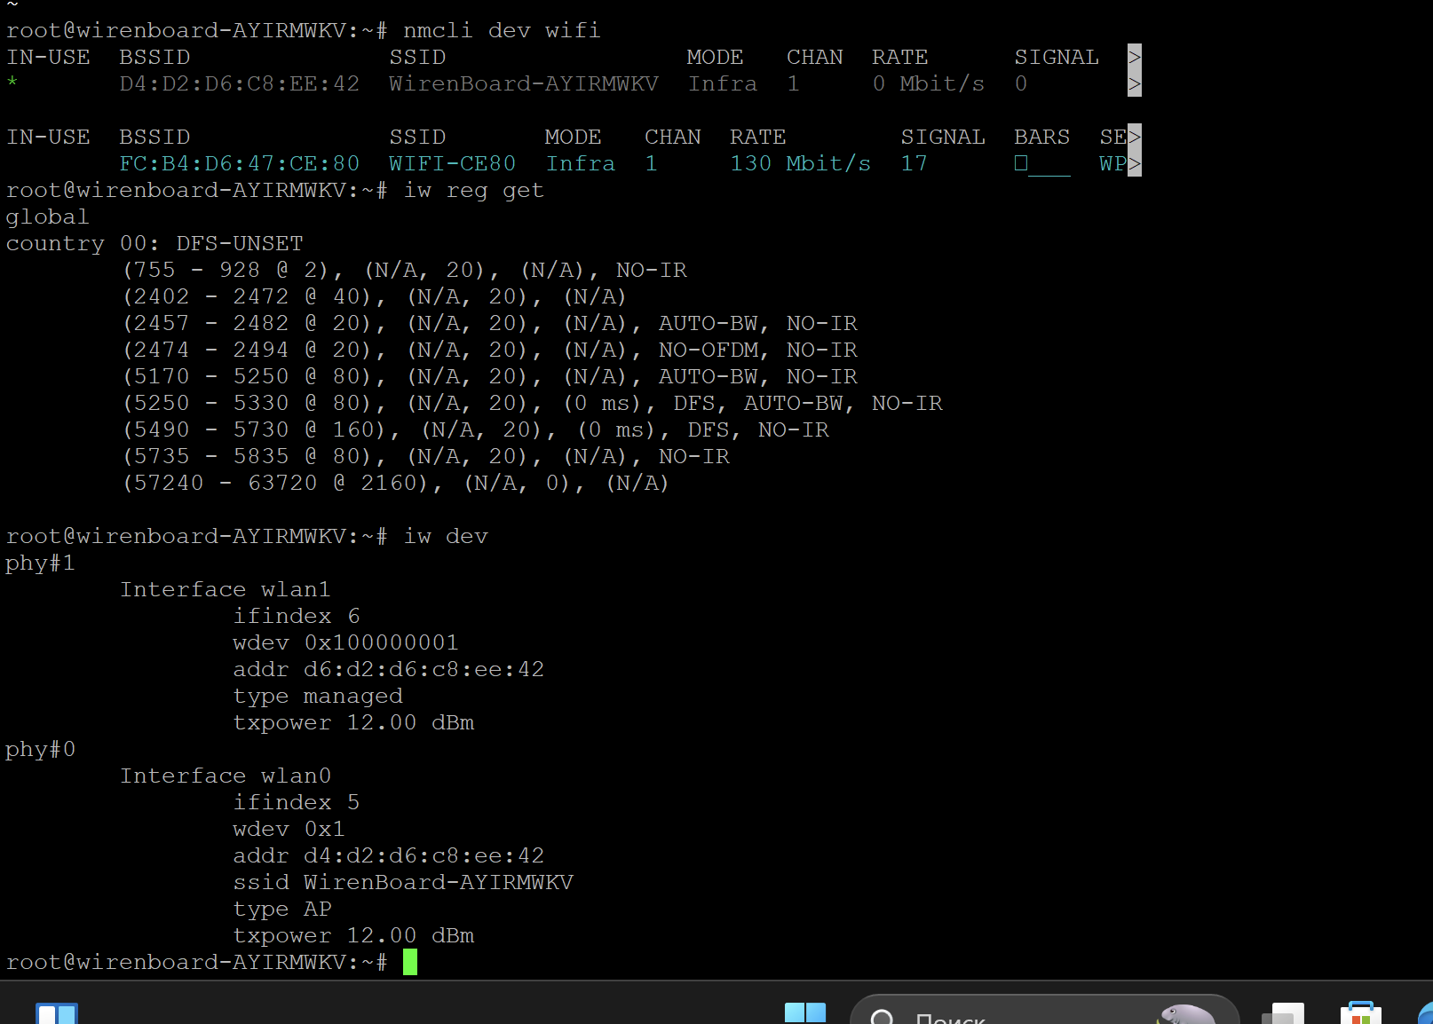Screen dimensions: 1433x1024
Task: Click the 'Interface wlan1' line
Action: point(226,589)
